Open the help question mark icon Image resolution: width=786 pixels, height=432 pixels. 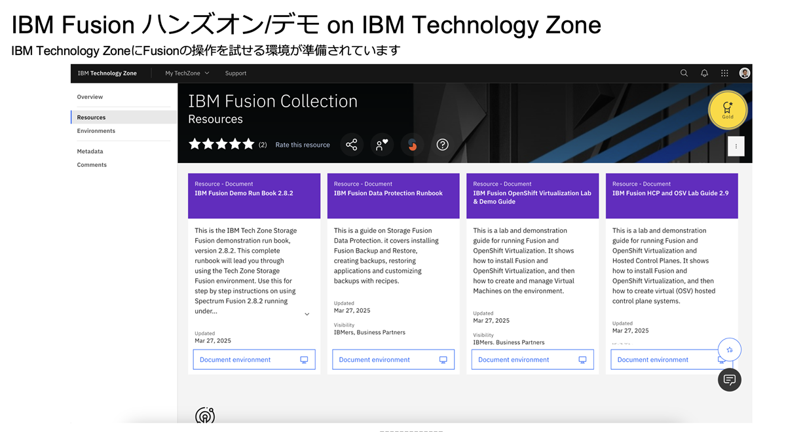coord(443,145)
